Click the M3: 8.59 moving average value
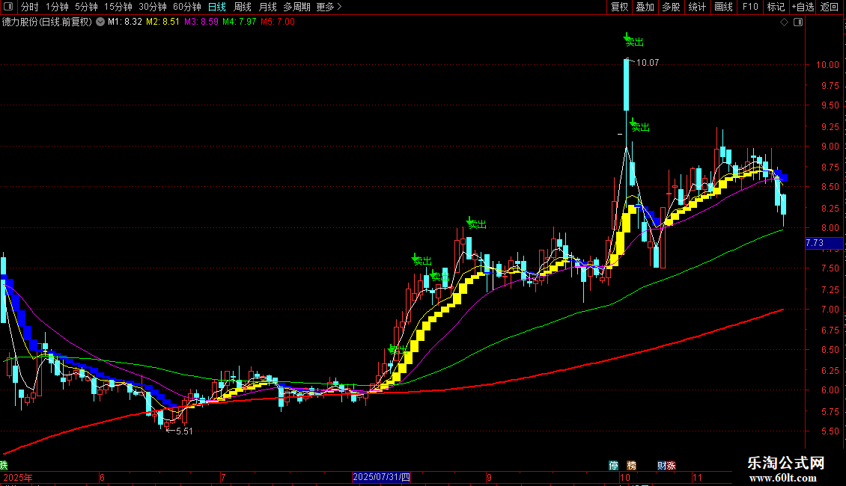 (201, 22)
